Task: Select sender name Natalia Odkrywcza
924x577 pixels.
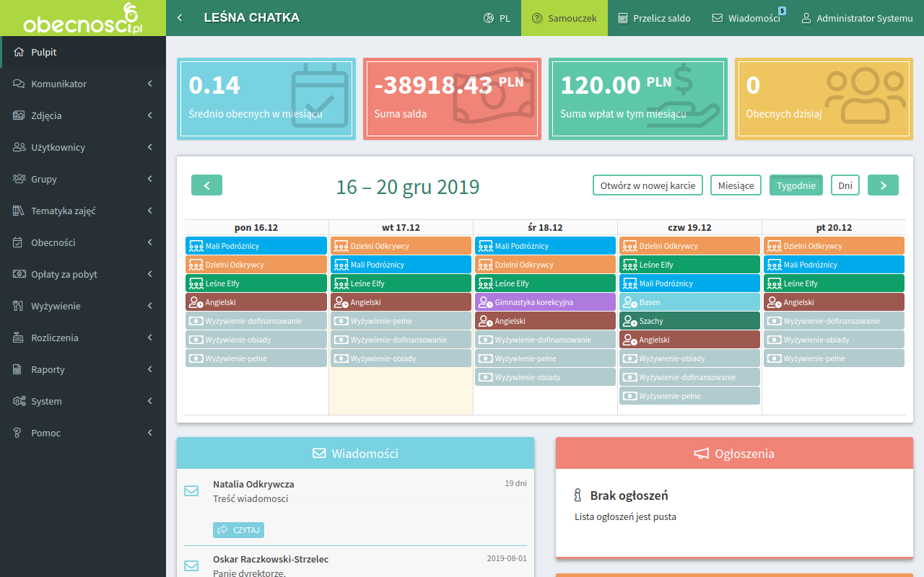Action: click(x=253, y=484)
